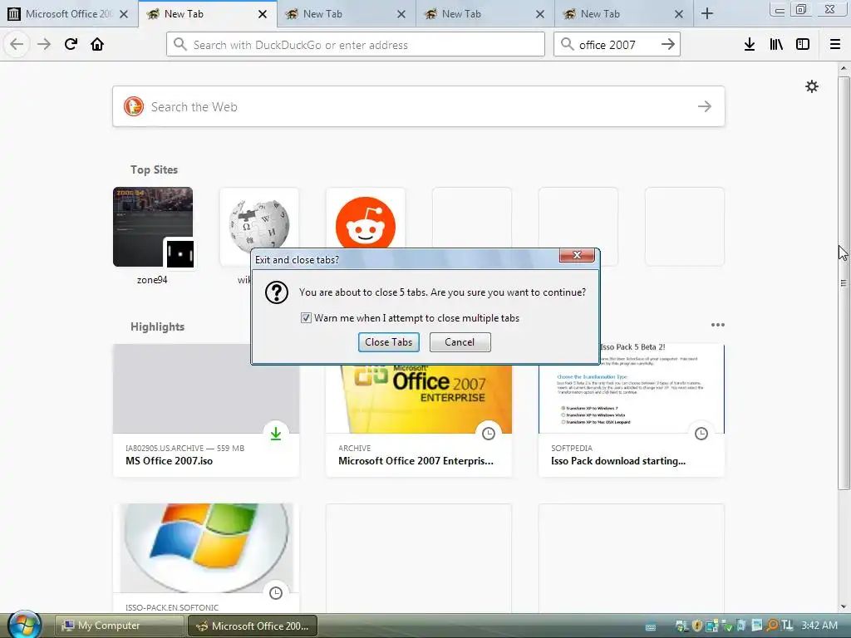Toggle the sidebar icon in toolbar

[x=803, y=45]
